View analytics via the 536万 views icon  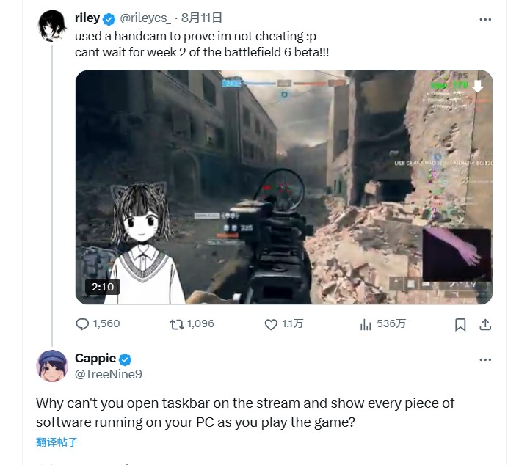click(x=366, y=324)
